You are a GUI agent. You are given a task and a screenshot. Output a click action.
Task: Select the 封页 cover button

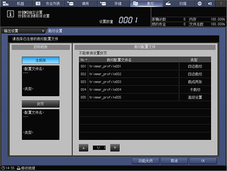coord(41,104)
